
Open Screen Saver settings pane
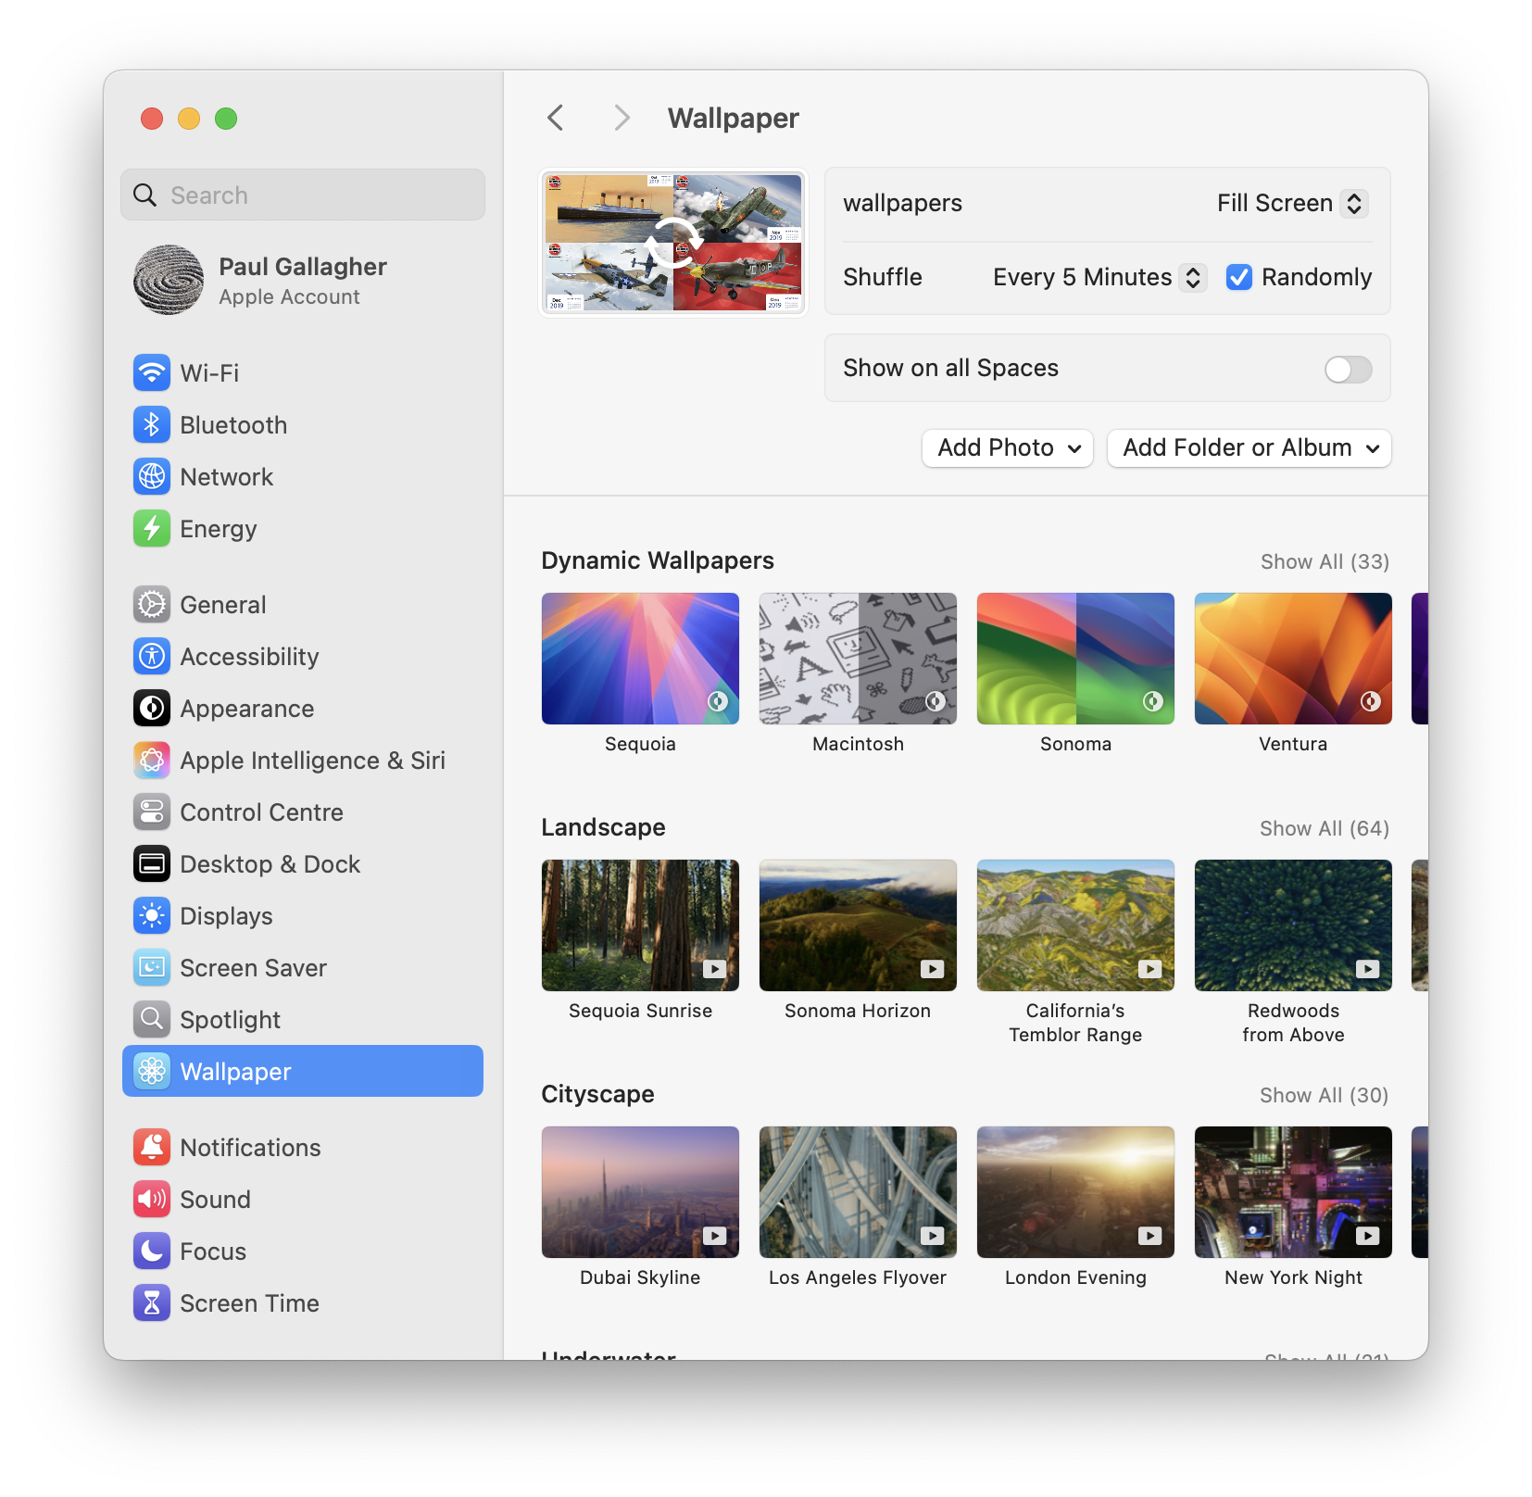(x=303, y=967)
